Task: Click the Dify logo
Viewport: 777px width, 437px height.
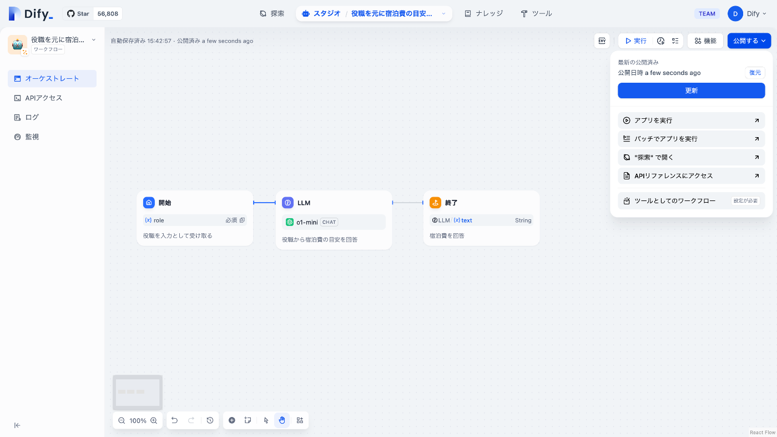Action: coord(31,14)
